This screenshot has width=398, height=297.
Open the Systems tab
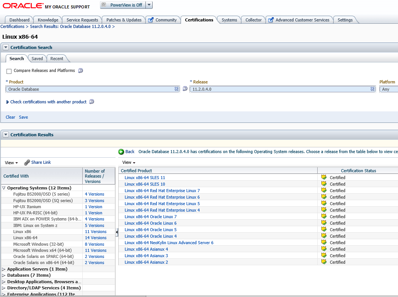coord(229,20)
